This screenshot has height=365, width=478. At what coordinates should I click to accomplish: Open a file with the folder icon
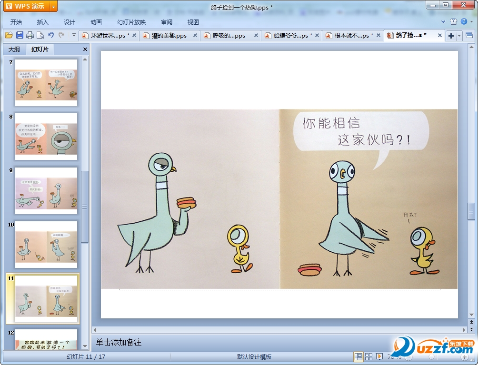[9, 35]
